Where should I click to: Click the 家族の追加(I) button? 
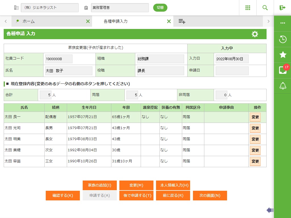click(99, 185)
